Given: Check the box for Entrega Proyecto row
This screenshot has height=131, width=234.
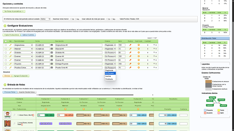Looking at the screenshot, I should [x=6, y=64].
